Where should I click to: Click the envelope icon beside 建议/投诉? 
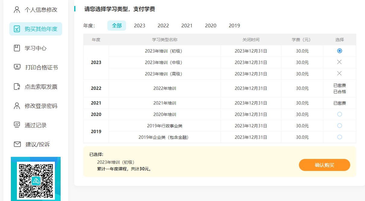(x=17, y=144)
